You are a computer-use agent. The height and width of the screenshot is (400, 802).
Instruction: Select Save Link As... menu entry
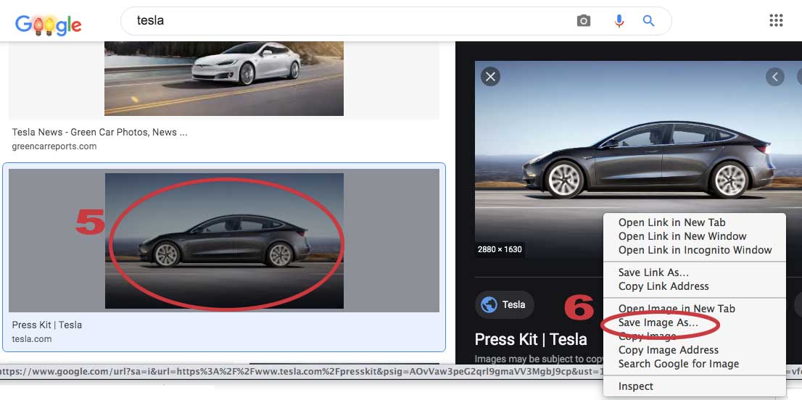tap(653, 272)
